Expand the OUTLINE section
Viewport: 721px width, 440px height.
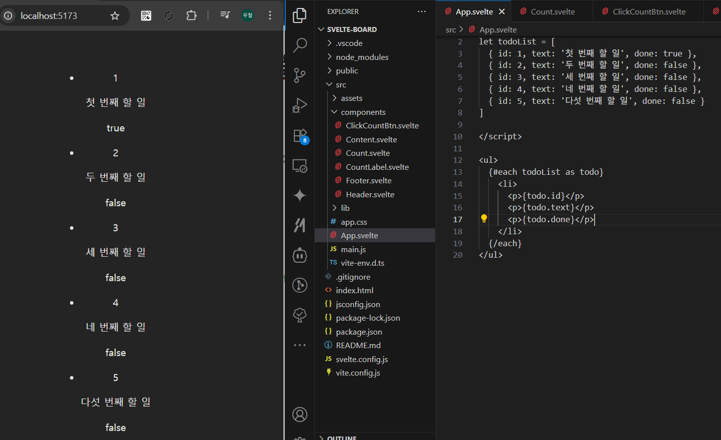point(375,437)
